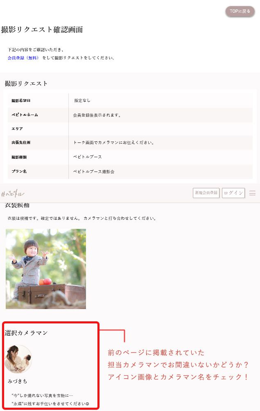
Task: Click the 新規会員登録 button
Action: [x=206, y=193]
